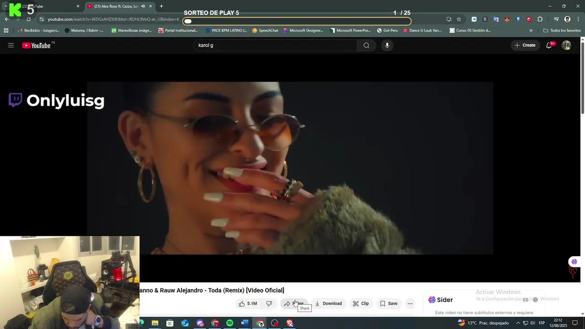Image resolution: width=585 pixels, height=329 pixels.
Task: Like the video (5.1M)
Action: [248, 303]
